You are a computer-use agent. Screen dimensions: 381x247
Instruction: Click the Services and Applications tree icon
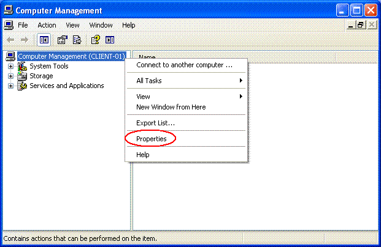click(22, 86)
